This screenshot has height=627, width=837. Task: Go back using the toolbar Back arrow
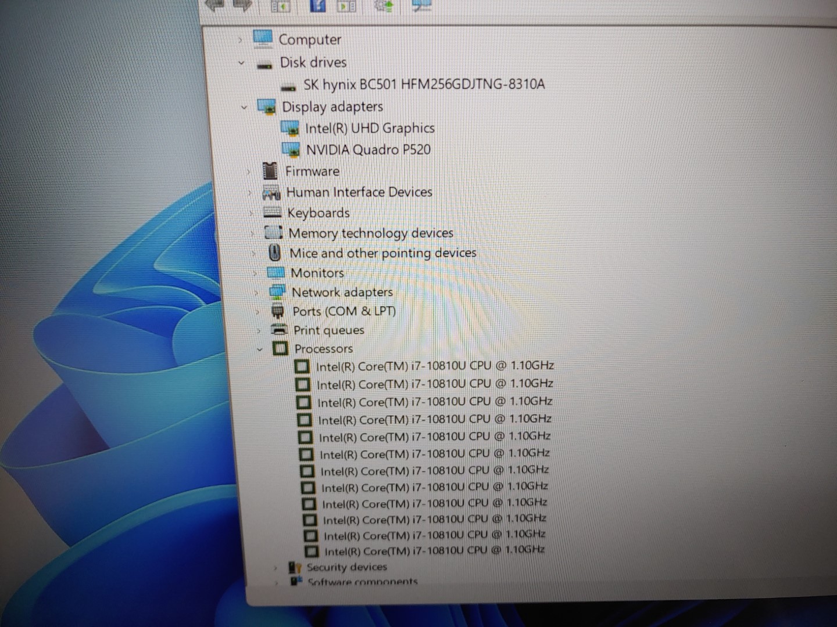click(214, 5)
